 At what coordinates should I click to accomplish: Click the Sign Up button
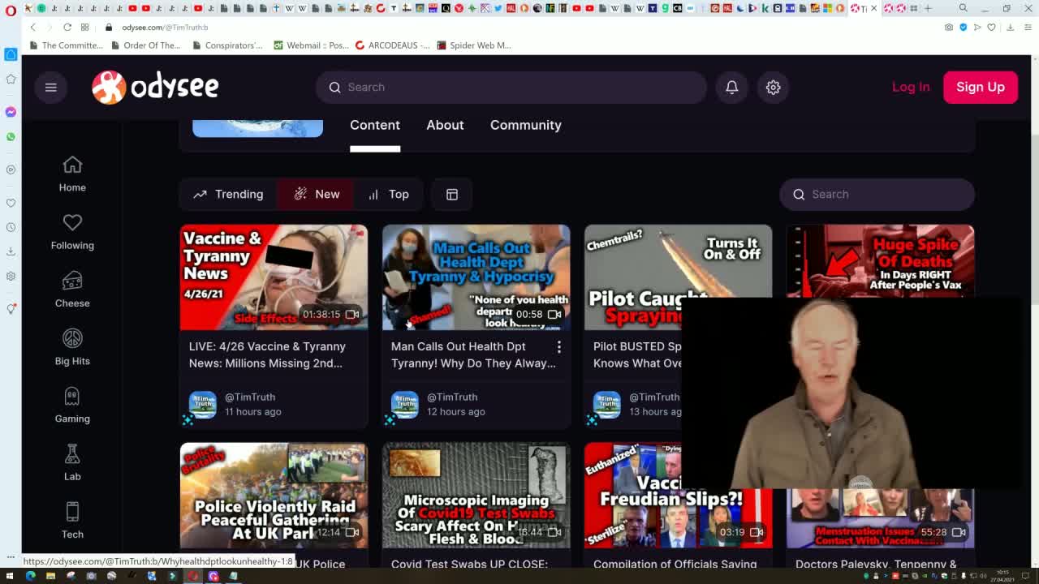click(x=980, y=87)
